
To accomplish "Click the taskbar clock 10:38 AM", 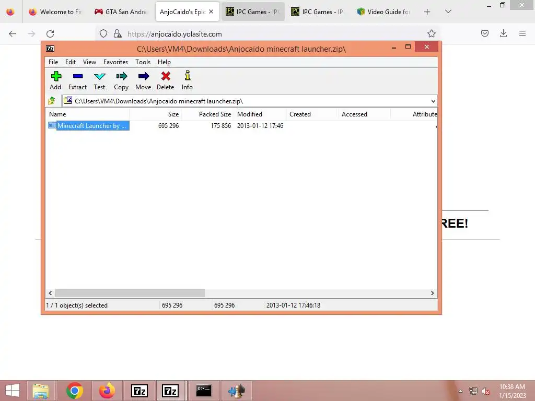I will click(512, 391).
